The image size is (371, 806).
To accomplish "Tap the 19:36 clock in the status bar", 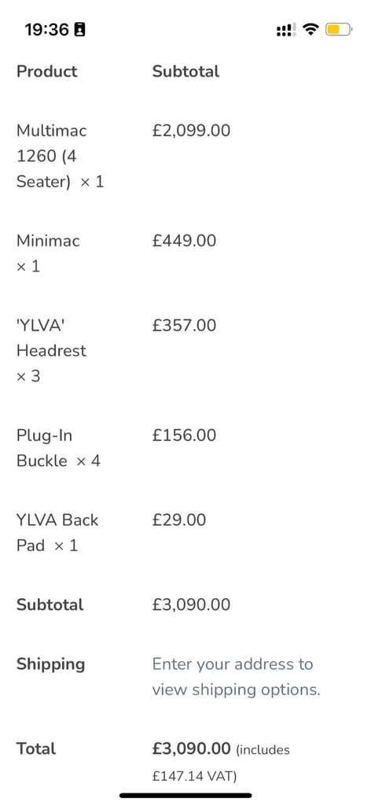I will (x=46, y=30).
